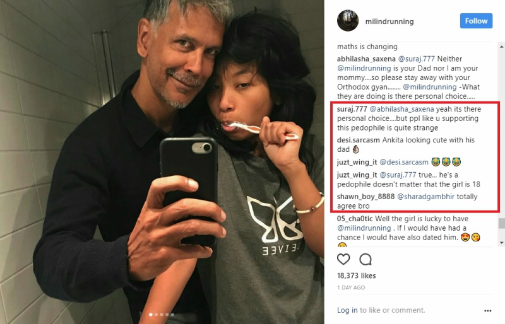Click the scroll down arrow in comments
Screen dimensions: 505x324
[x=502, y=243]
